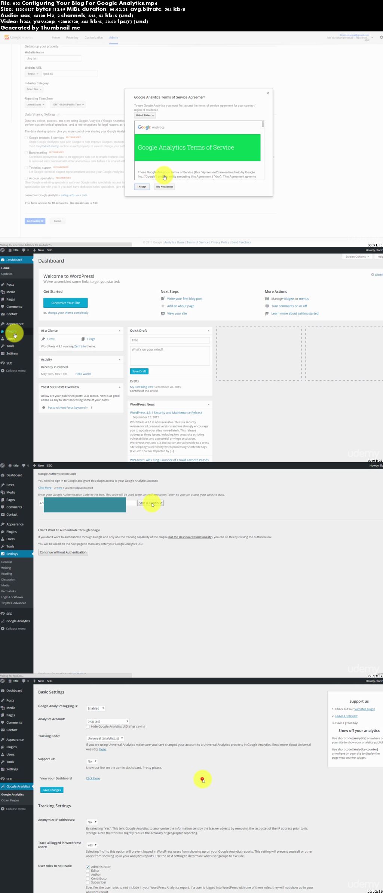Click the widgets icon beside Manage widgets or menus
This screenshot has width=383, height=893.
pos(267,299)
